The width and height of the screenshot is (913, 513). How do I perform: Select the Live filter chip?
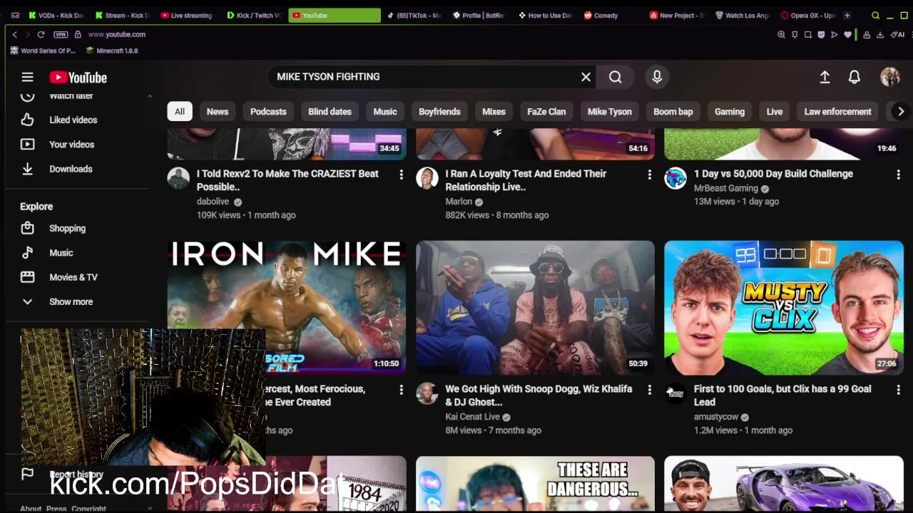(775, 111)
